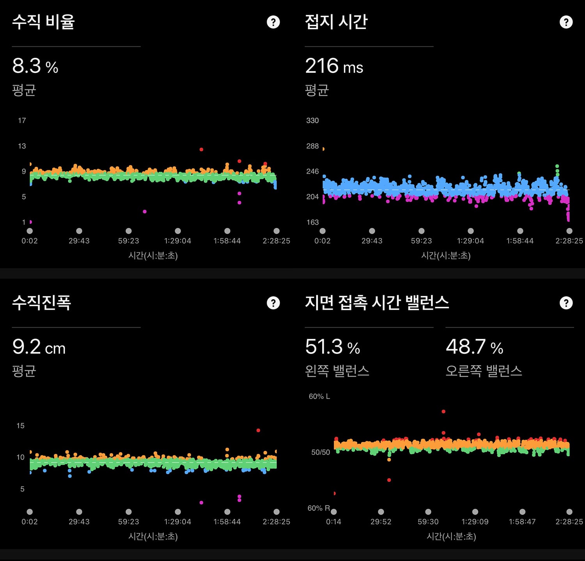Select 1:29:04 marker dot on 수직 비율 chart
The height and width of the screenshot is (561, 585).
coord(178,231)
